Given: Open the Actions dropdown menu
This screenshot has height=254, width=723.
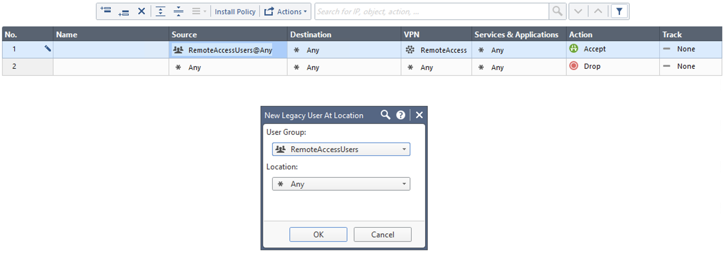Looking at the screenshot, I should tap(286, 12).
